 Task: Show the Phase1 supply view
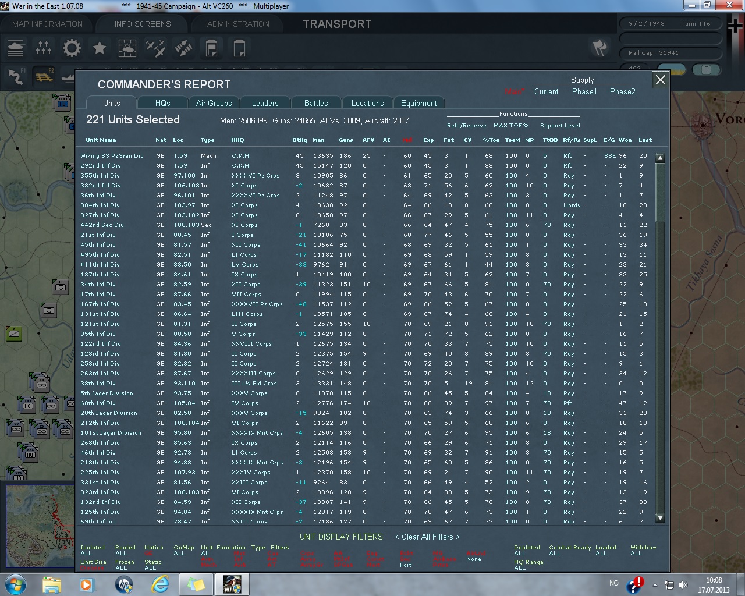pos(584,91)
